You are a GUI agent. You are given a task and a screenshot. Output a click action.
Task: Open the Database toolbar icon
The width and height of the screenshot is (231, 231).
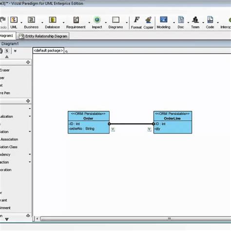pos(53,20)
